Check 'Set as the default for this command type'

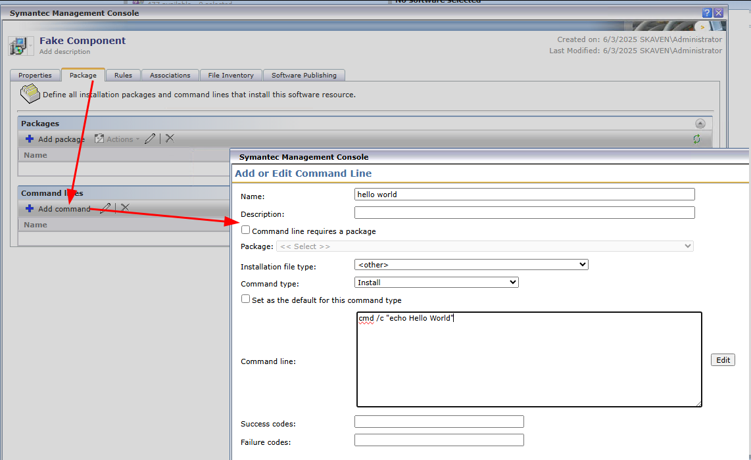pyautogui.click(x=245, y=299)
